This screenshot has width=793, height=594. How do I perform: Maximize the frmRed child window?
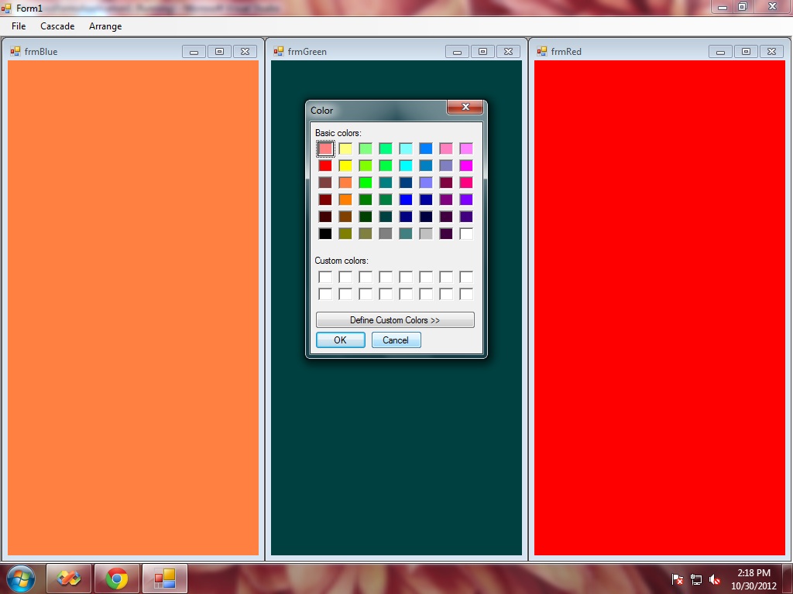pos(746,52)
